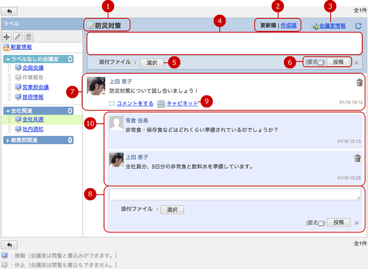368x269 pixels.
Task: Click the NEW icon beside 新着情報
Action: click(x=6, y=47)
